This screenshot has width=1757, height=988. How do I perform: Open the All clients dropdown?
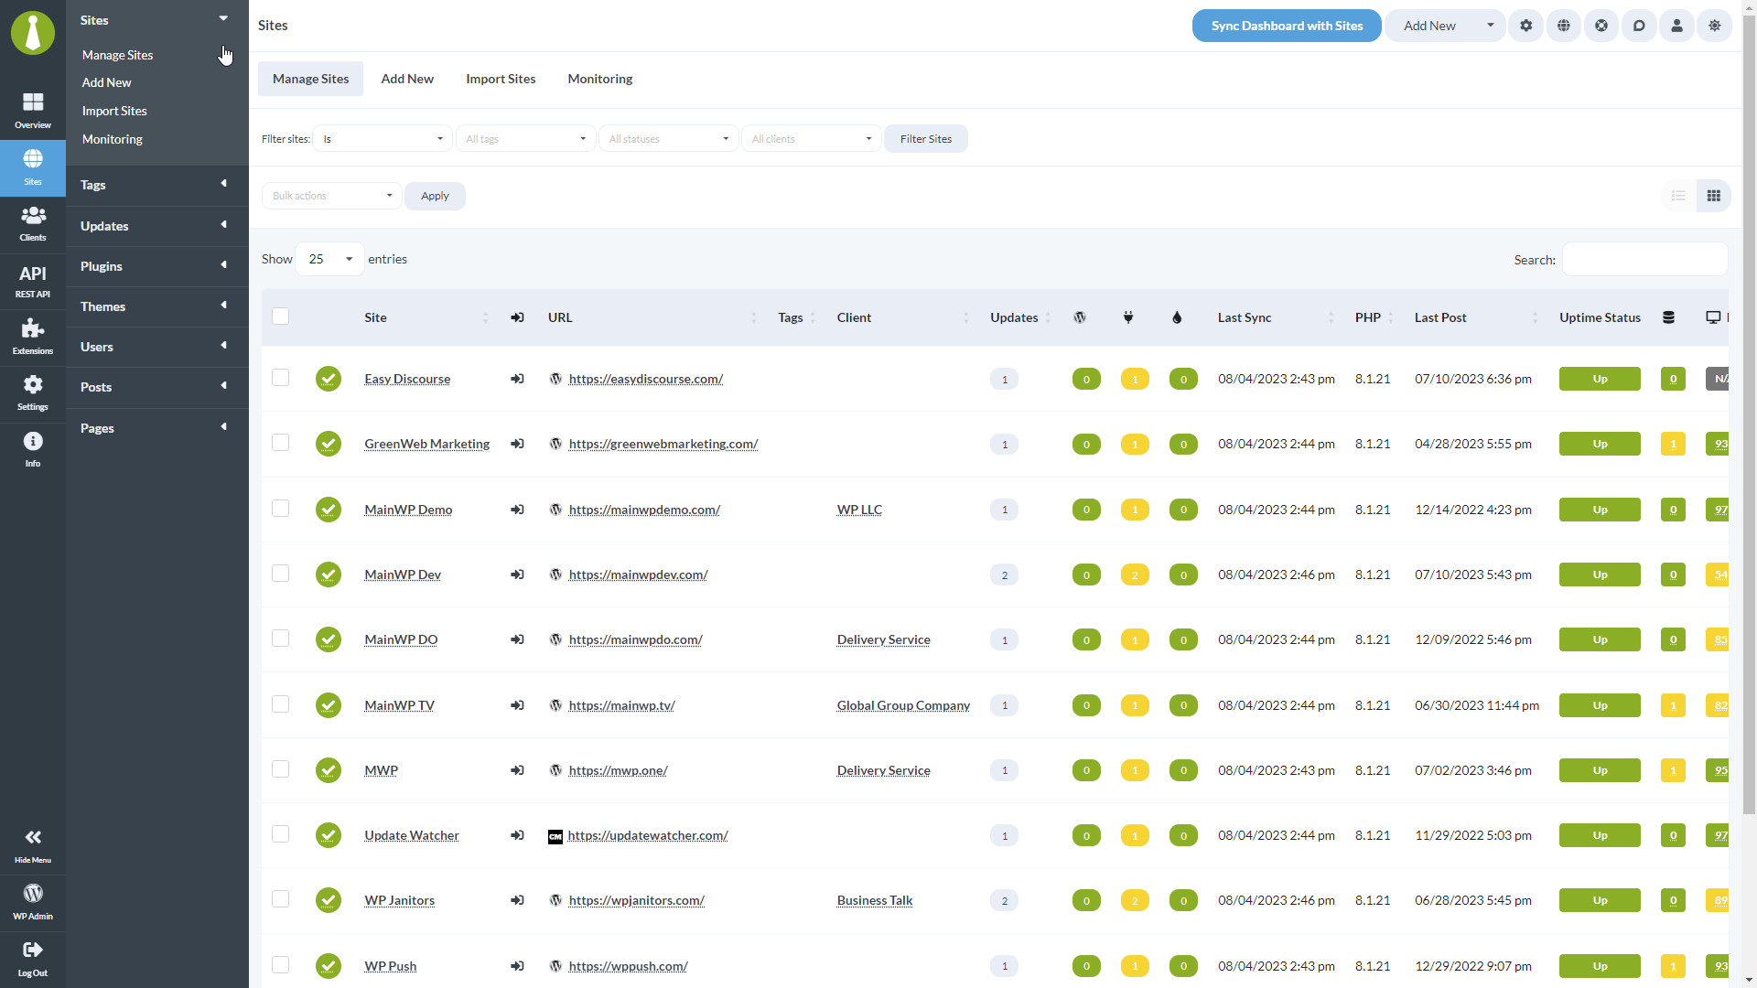[x=811, y=139]
